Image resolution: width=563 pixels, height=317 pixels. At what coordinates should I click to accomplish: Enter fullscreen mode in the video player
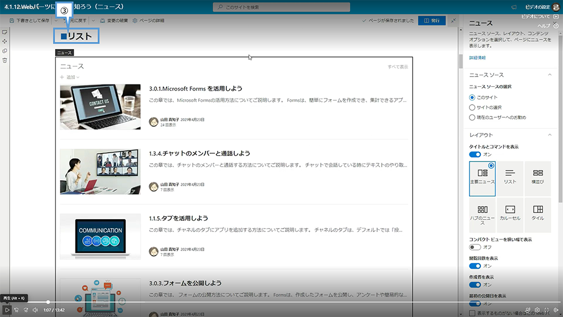547,310
